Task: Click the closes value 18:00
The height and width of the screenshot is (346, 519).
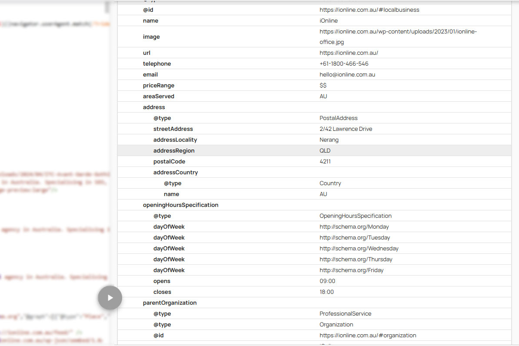Action: [x=326, y=292]
